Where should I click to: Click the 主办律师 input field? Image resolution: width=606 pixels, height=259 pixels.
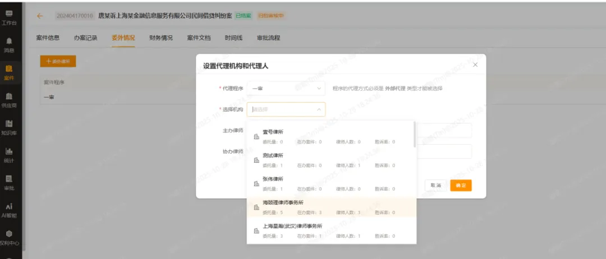pos(444,131)
